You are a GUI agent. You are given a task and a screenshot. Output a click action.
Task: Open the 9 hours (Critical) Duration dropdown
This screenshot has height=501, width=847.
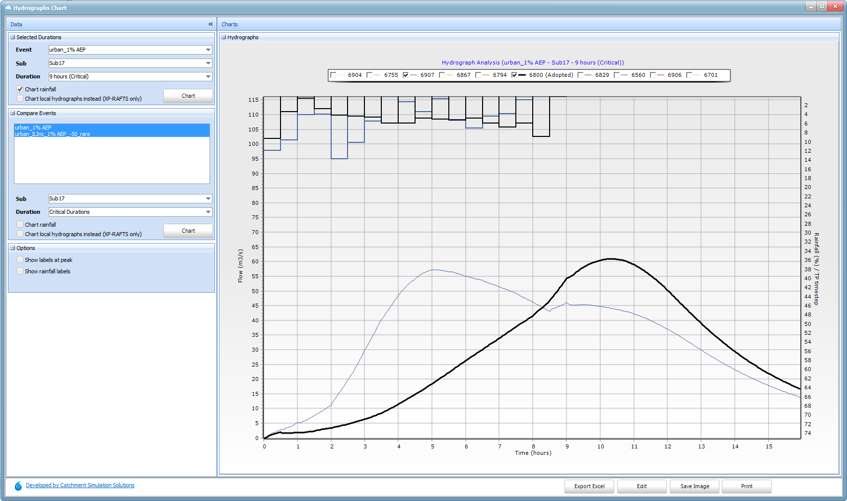pos(208,77)
